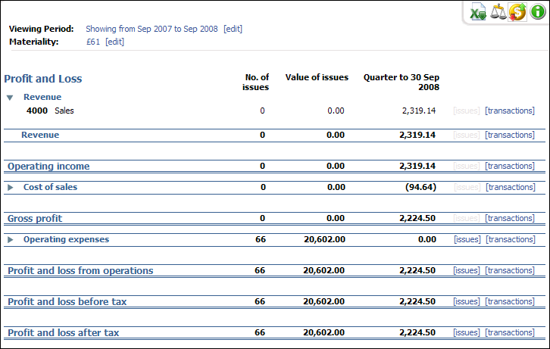
Task: Expand the Cost of sales section
Action: 10,187
